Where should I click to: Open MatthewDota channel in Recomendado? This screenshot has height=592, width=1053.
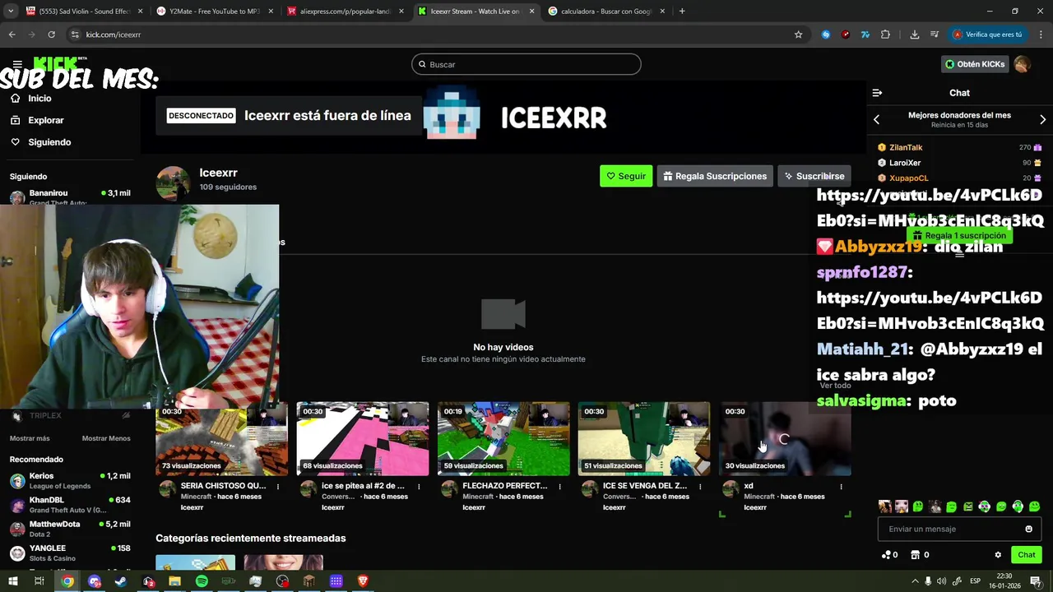click(x=70, y=529)
